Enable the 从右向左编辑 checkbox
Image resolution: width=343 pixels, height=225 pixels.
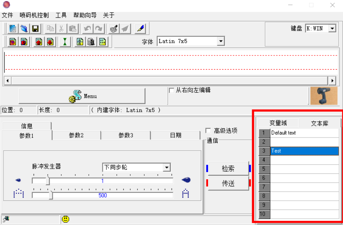pos(172,91)
